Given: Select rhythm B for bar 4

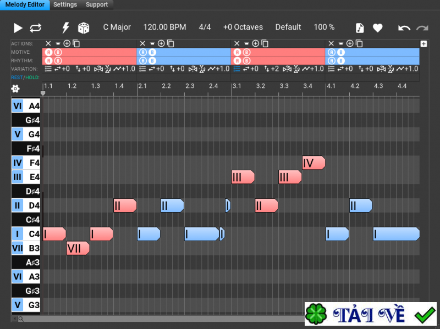Looking at the screenshot, I should pos(341,60).
